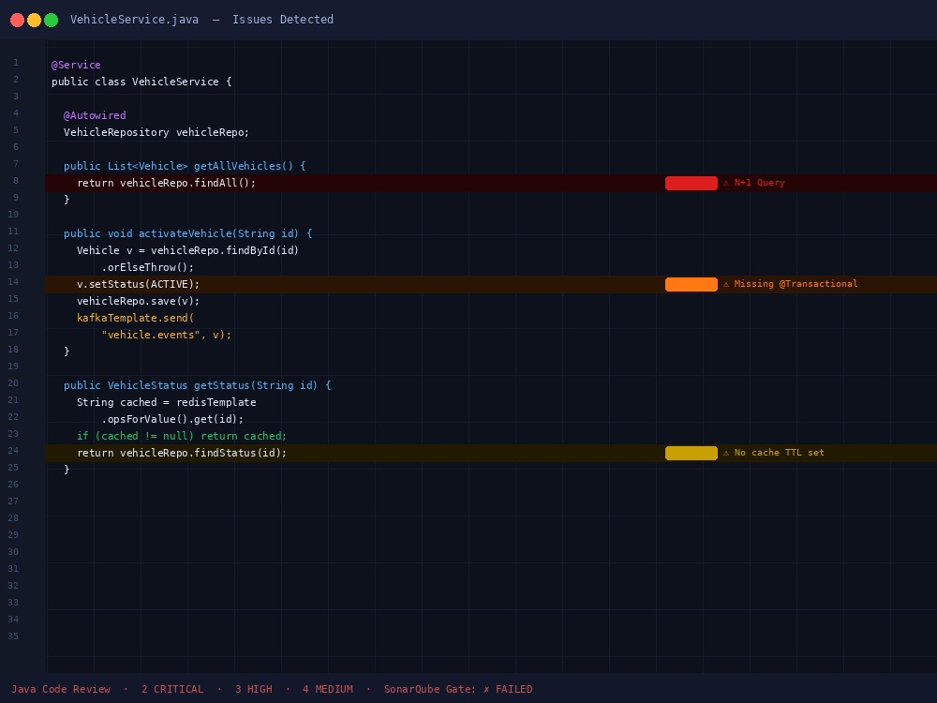Click the 'activateVehicle(String id)' method signature
The image size is (937, 703).
point(187,233)
